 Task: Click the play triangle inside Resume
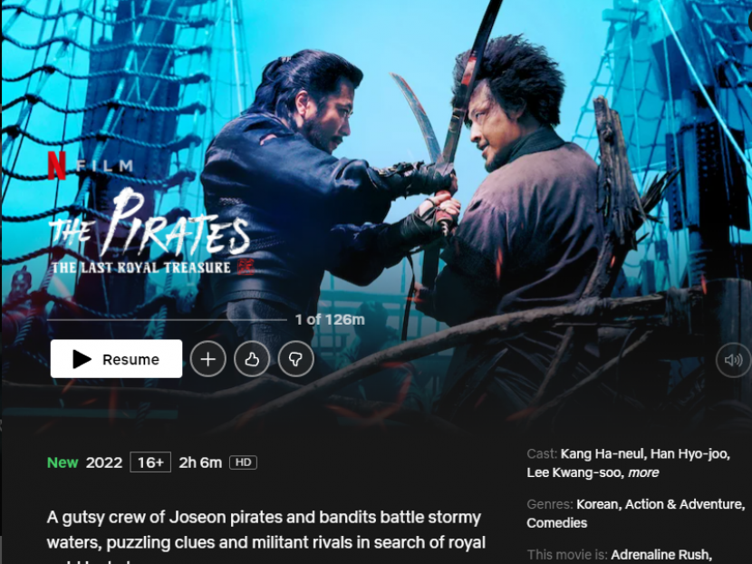(x=82, y=359)
